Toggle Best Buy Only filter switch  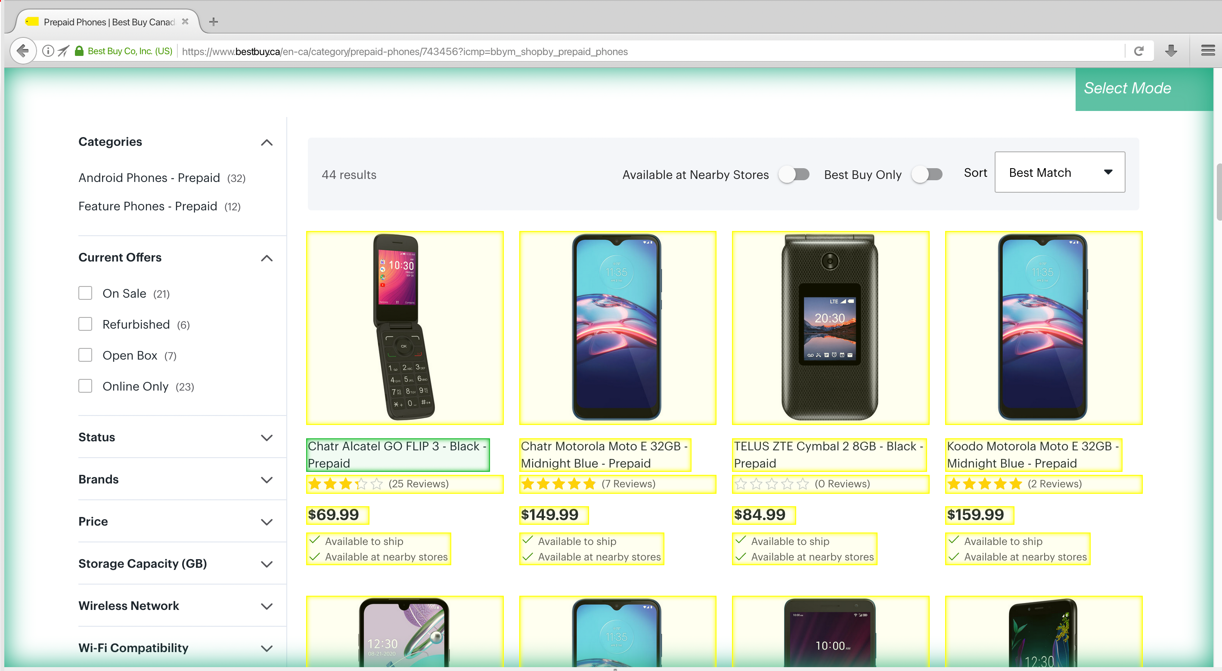(926, 173)
